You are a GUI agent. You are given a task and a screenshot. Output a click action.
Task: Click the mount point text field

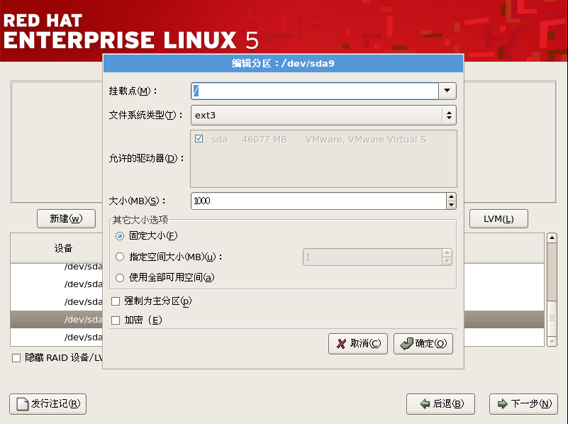[314, 91]
